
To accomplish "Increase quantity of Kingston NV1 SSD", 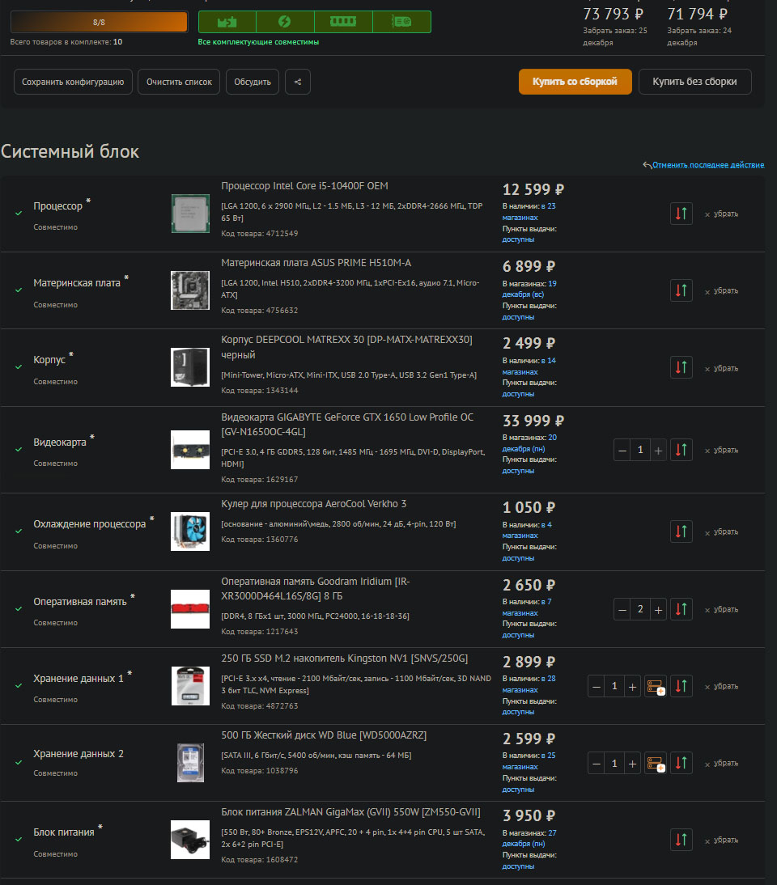I will coord(632,687).
